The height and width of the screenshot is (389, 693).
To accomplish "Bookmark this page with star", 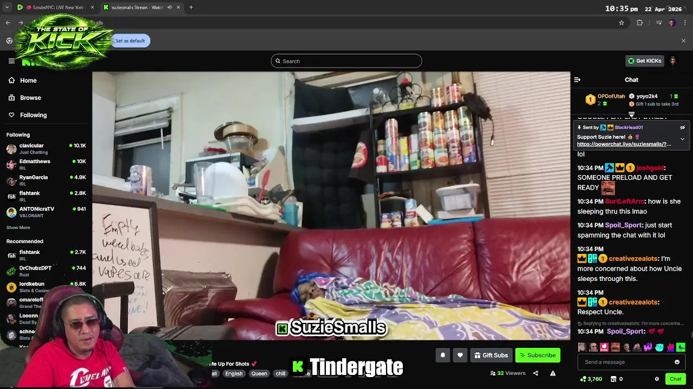I will (x=622, y=23).
